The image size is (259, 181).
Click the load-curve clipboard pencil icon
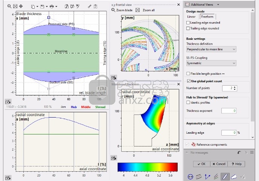[x=67, y=6]
